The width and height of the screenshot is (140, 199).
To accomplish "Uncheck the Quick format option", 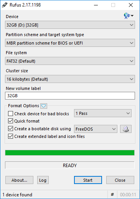I will [10, 121].
